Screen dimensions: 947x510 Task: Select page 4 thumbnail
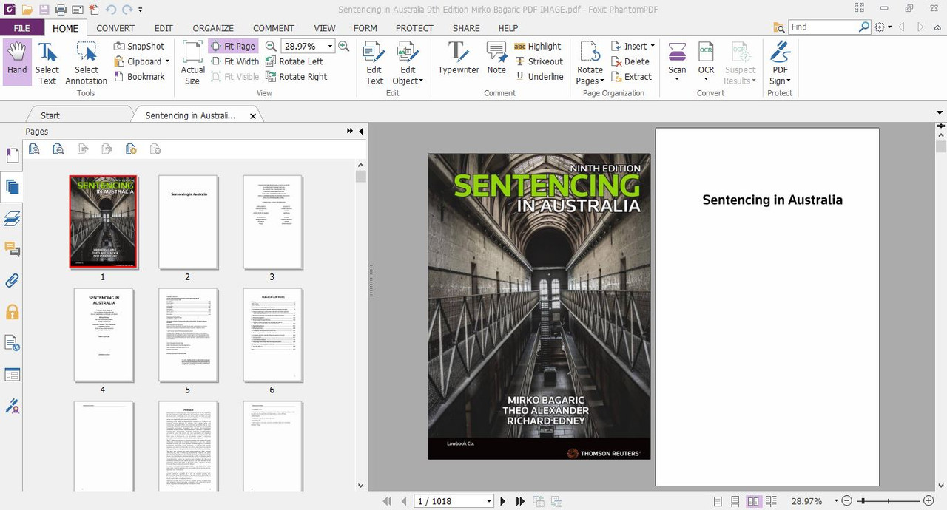103,335
